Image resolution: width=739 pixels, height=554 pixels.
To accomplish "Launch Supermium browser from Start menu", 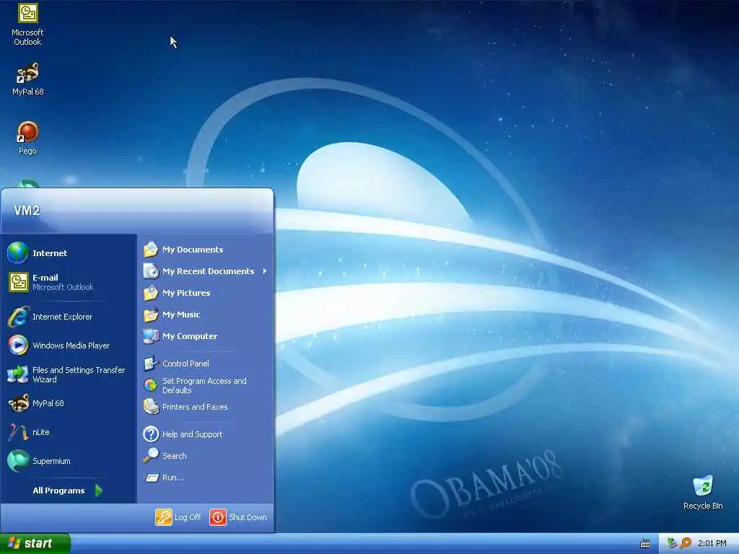I will (69, 461).
